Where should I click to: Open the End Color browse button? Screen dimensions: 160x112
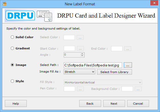click(x=128, y=49)
